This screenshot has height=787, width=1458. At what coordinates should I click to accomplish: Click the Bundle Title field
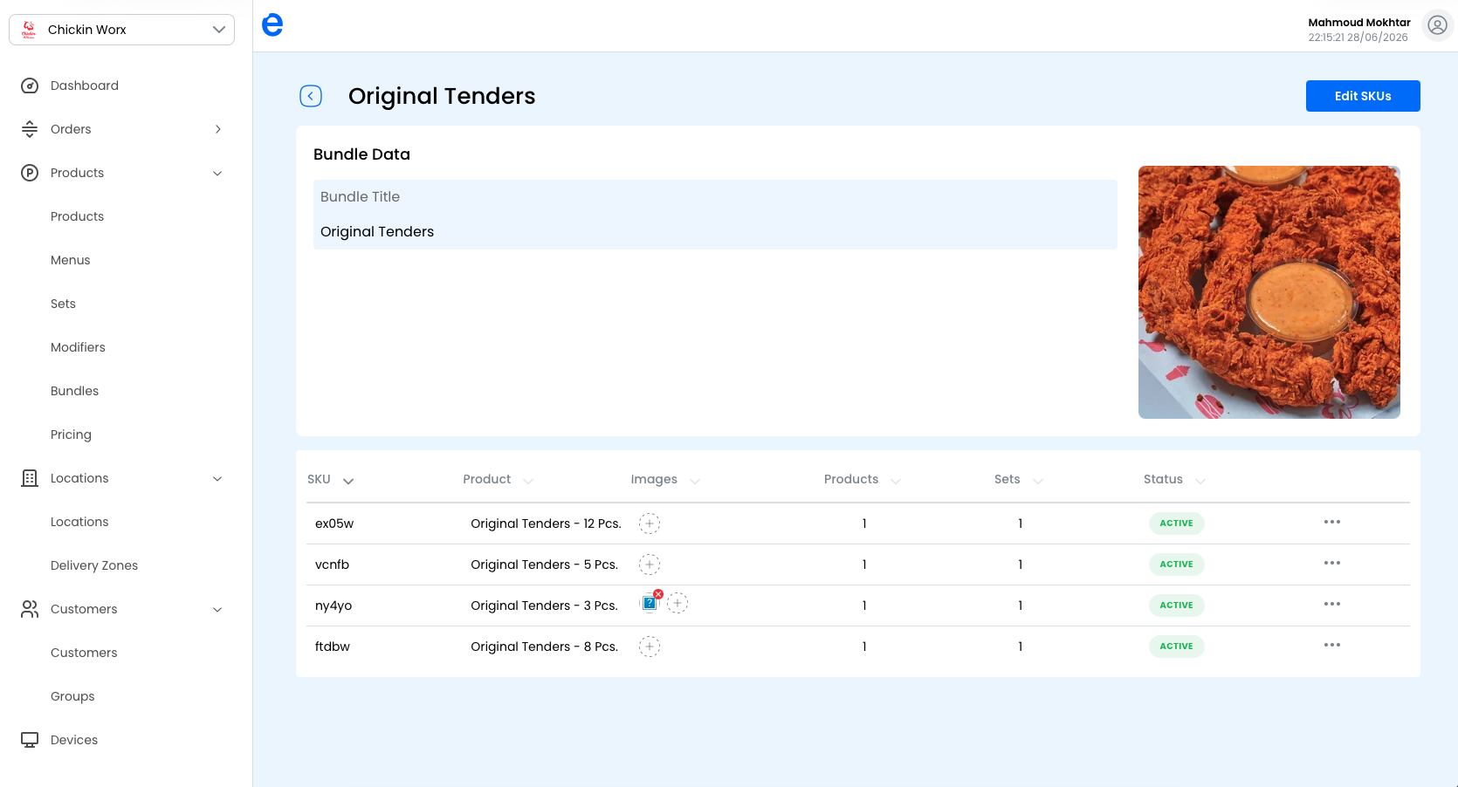(715, 215)
